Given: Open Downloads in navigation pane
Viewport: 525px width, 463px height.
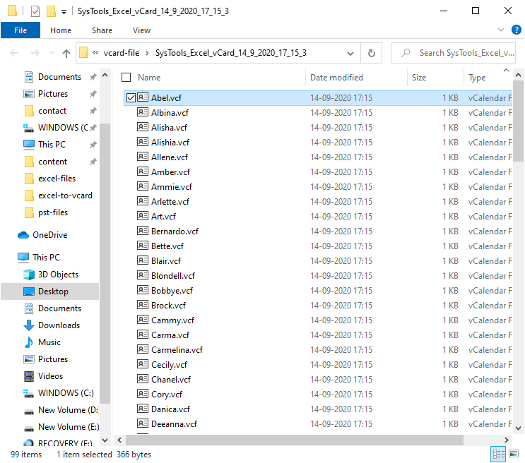Looking at the screenshot, I should 59,325.
